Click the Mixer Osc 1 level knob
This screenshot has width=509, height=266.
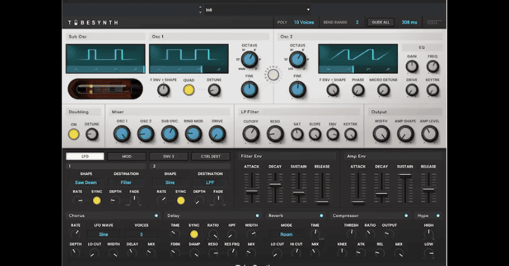coord(122,134)
